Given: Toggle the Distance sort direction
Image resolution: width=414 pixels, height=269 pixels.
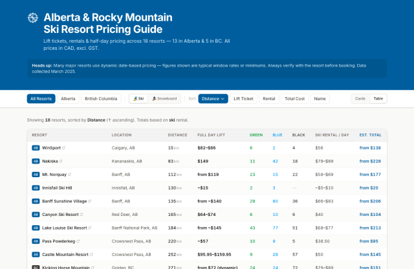Looking at the screenshot, I should pyautogui.click(x=213, y=98).
